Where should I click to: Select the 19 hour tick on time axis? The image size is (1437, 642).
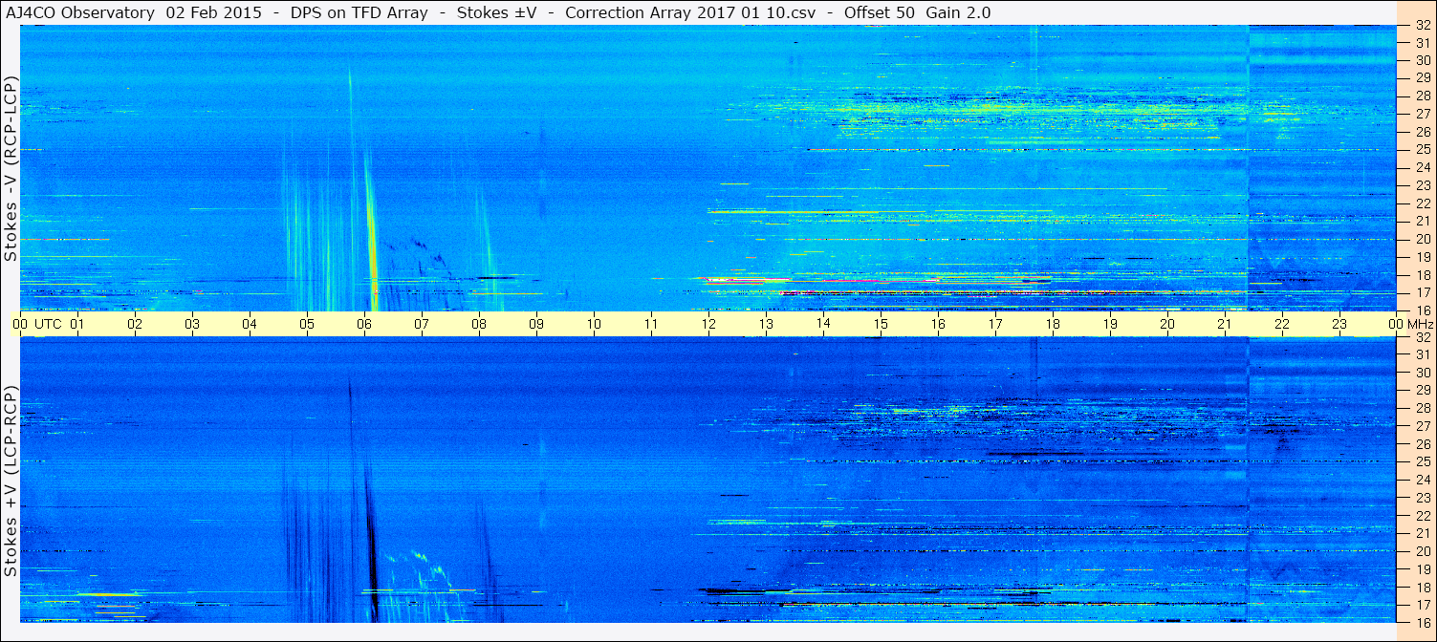[1110, 324]
